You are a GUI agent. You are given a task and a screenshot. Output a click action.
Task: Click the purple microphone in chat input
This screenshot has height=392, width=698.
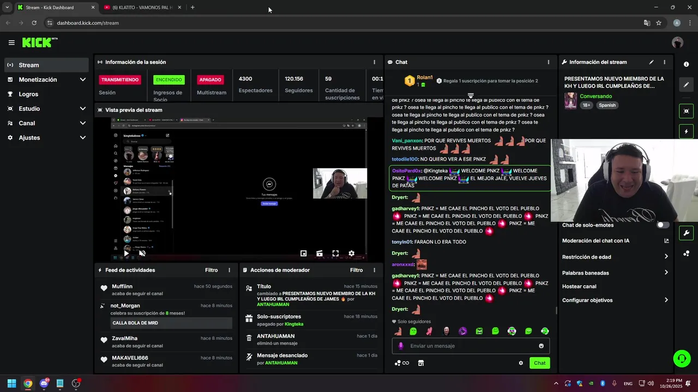pyautogui.click(x=401, y=346)
